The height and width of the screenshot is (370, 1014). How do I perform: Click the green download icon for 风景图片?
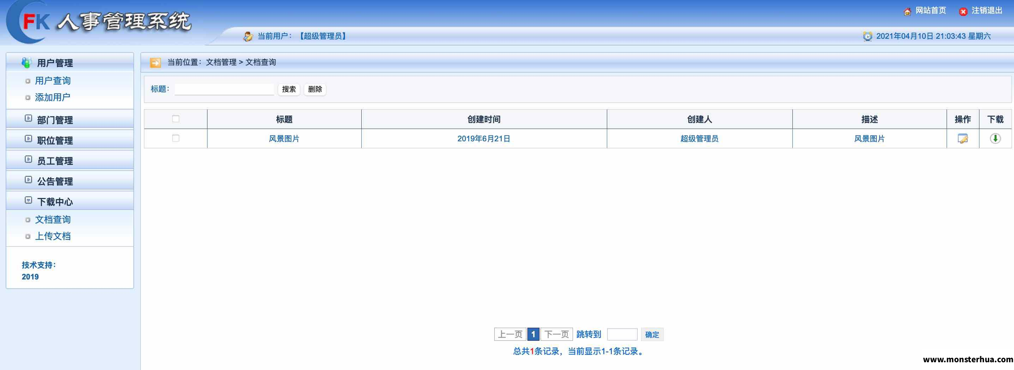tap(995, 138)
